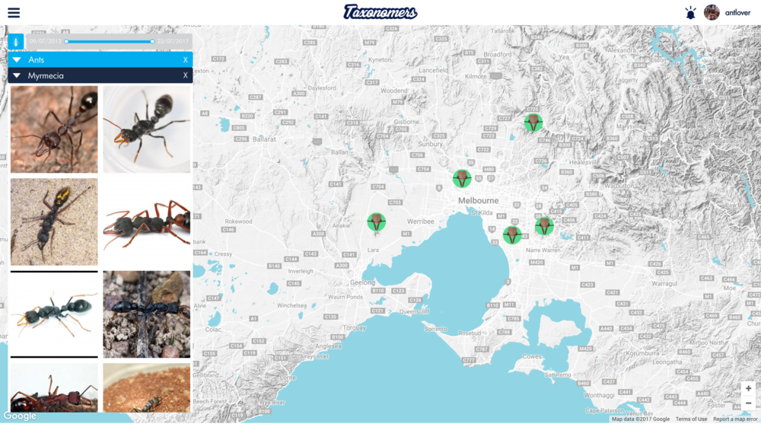This screenshot has width=761, height=424.
Task: Remove the Ants filter with X
Action: [x=185, y=60]
